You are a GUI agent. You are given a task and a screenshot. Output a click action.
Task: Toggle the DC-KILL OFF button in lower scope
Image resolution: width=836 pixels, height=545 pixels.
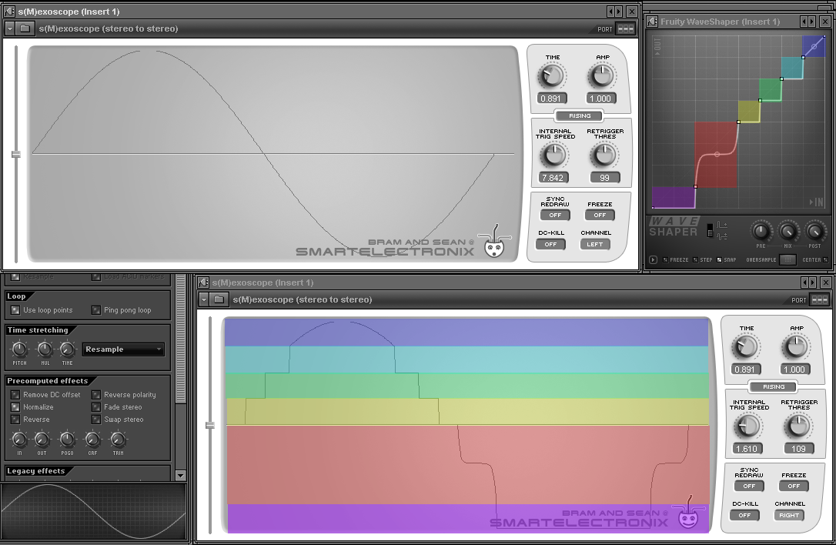tap(744, 515)
